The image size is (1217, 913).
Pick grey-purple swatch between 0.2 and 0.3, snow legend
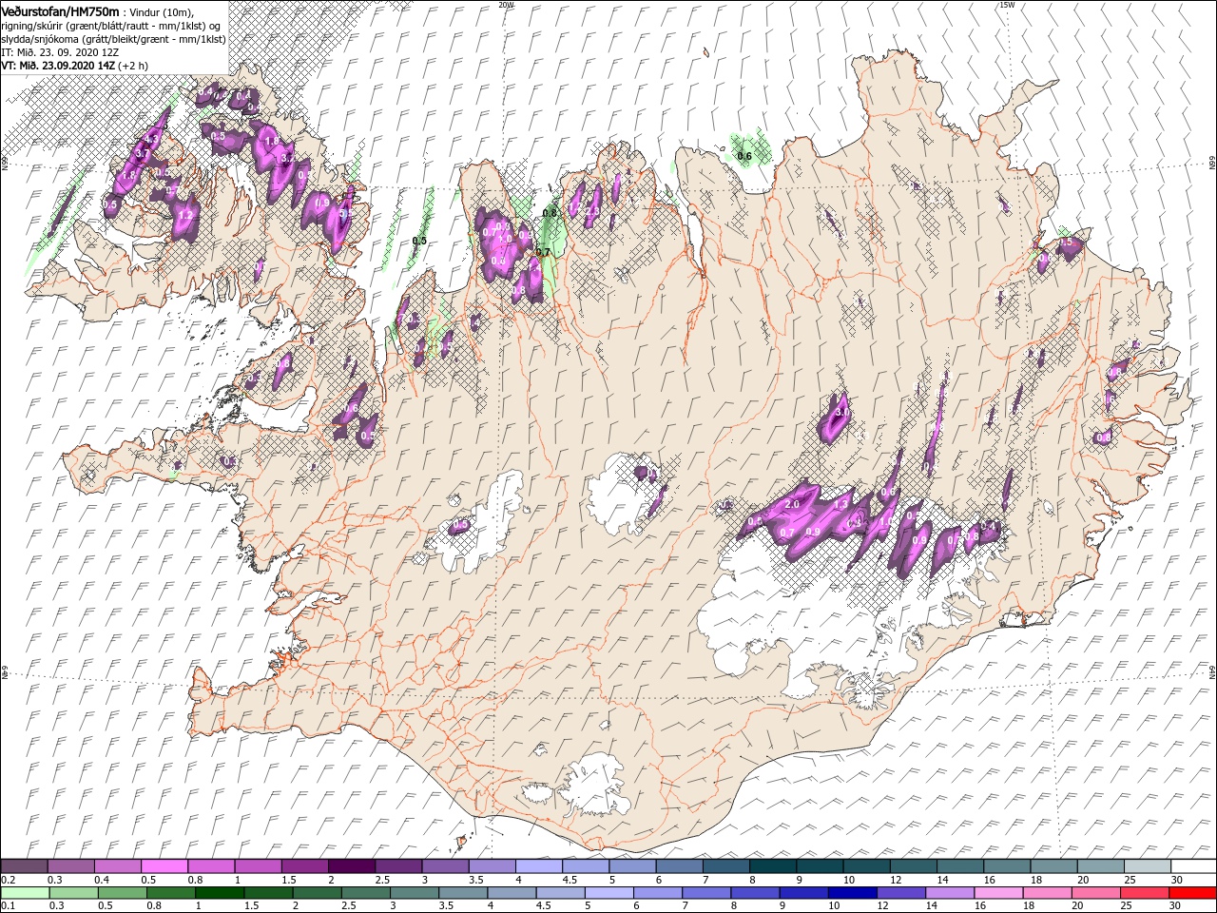point(24,866)
